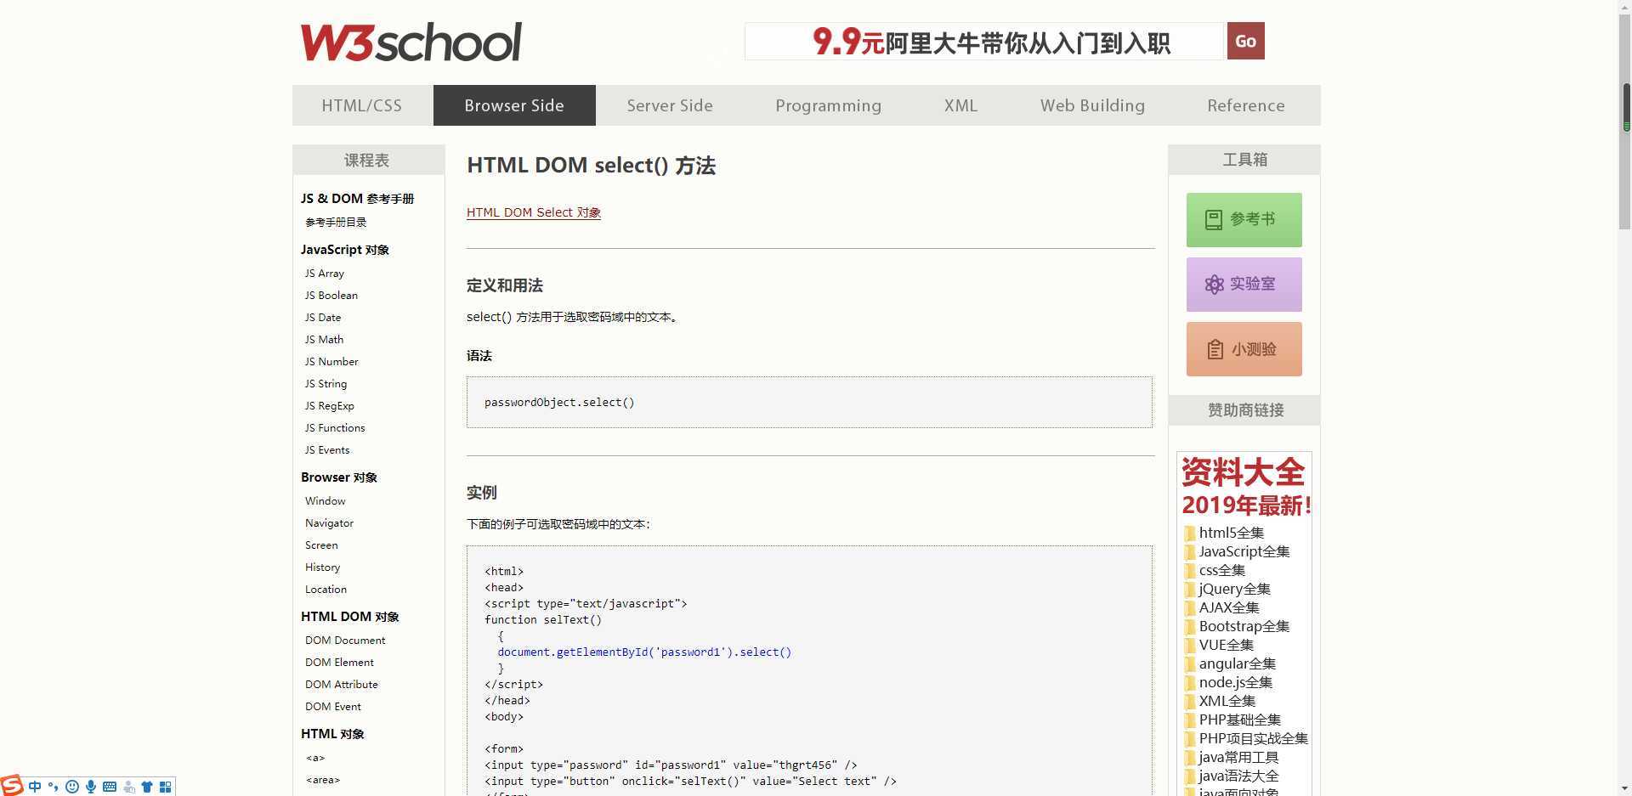
Task: Open the Location object link
Action: coord(326,590)
